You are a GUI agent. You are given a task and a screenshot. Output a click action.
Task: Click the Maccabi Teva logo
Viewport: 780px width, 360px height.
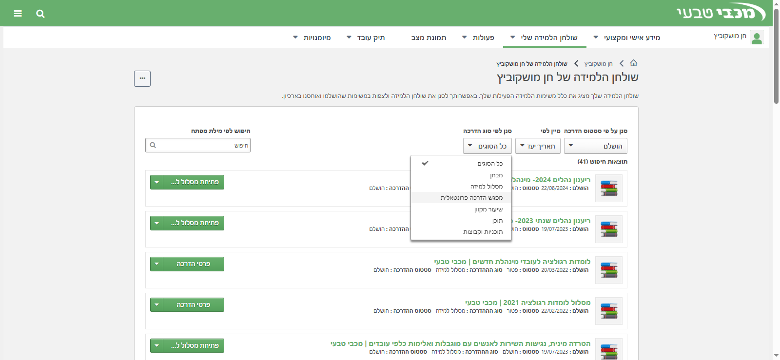tap(720, 13)
